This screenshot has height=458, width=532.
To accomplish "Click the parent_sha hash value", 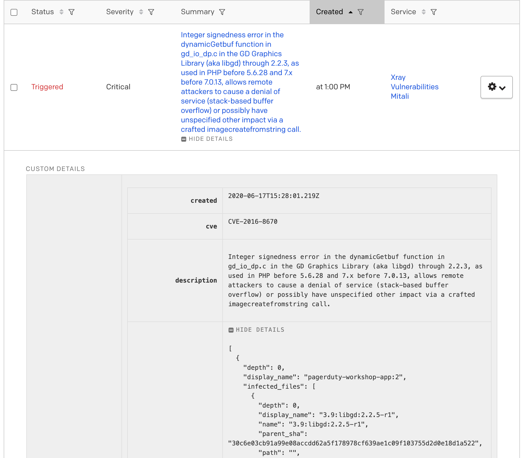I will tap(355, 443).
